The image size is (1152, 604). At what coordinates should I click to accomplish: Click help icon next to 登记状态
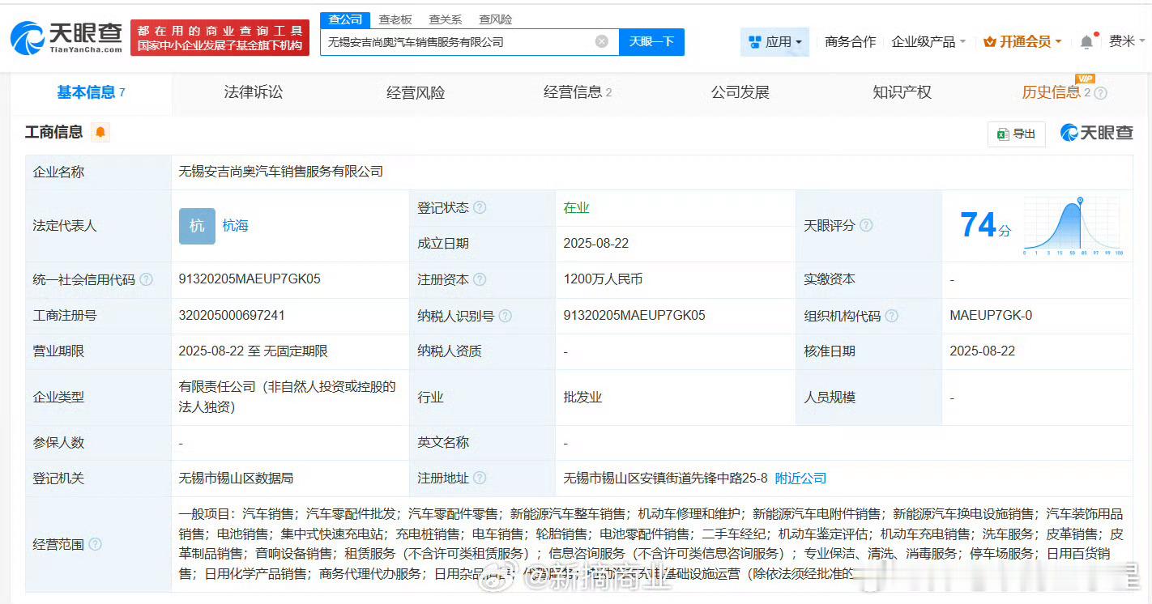click(480, 207)
